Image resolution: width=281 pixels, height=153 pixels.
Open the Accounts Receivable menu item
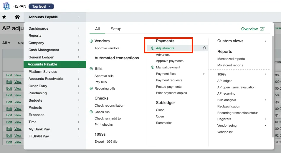pos(55,79)
